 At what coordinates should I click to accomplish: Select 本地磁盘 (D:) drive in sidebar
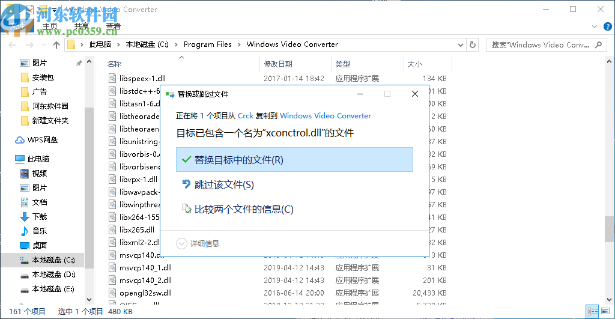(53, 275)
